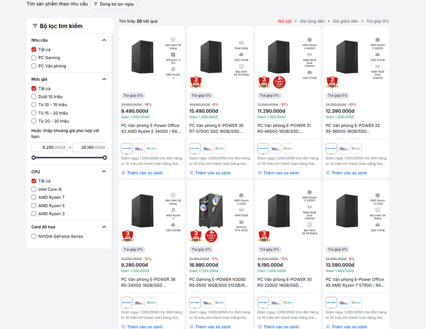
Task: Select the Dưới 10 triệu price filter
Action: click(34, 97)
